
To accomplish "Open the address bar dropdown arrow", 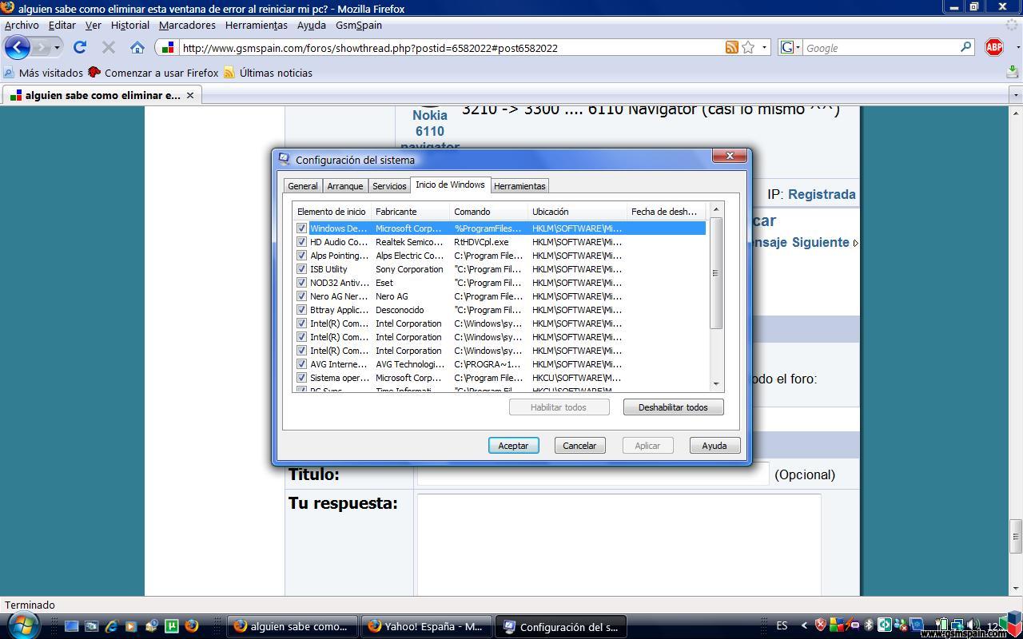I will (x=764, y=48).
